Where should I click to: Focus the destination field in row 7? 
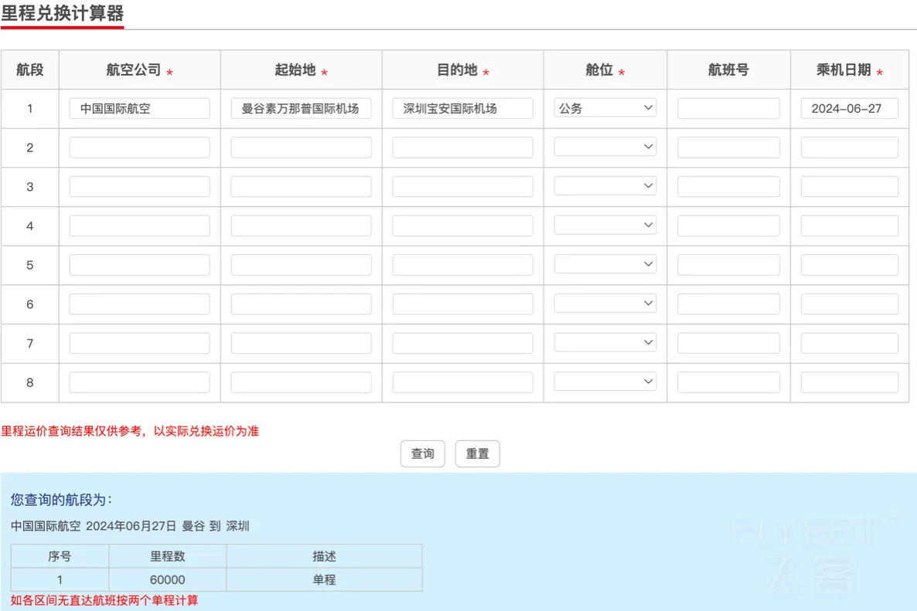(462, 343)
